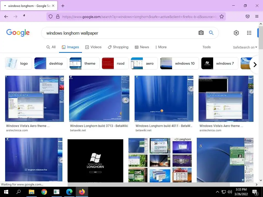
Task: Open the notification center icon
Action: point(255,192)
